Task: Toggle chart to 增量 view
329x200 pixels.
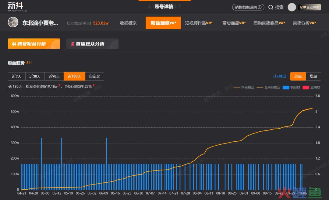Action: [x=313, y=76]
